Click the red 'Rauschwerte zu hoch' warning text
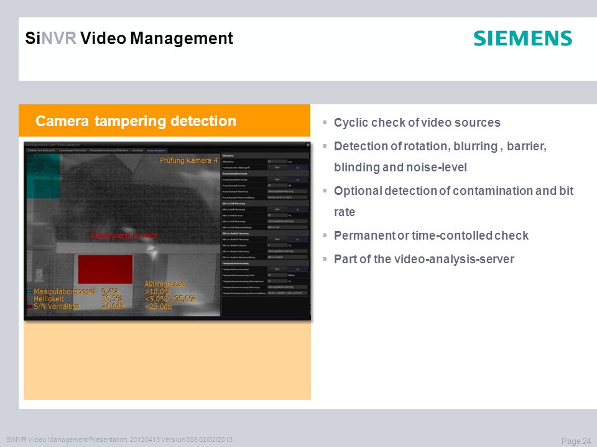 [x=124, y=235]
